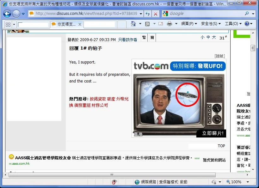
Task: Click 特別報導: 發現UFO! banner
Action: (198, 66)
